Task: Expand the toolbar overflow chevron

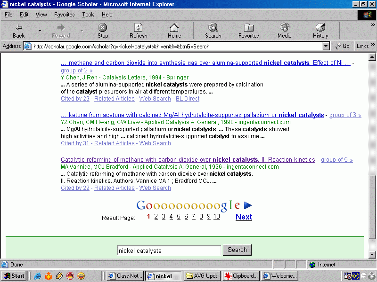Action: click(x=373, y=25)
